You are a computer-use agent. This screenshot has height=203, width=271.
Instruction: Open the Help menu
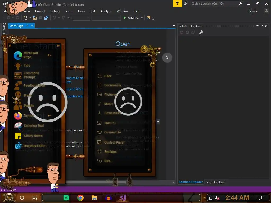137,11
